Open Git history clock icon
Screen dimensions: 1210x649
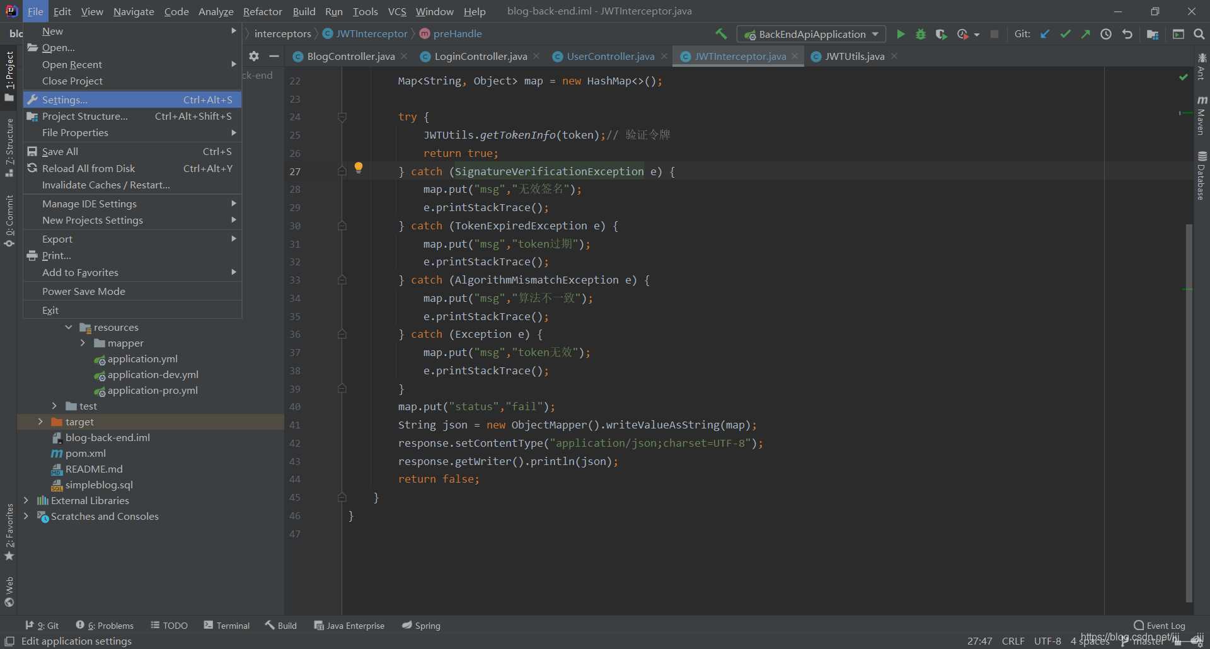click(1106, 34)
